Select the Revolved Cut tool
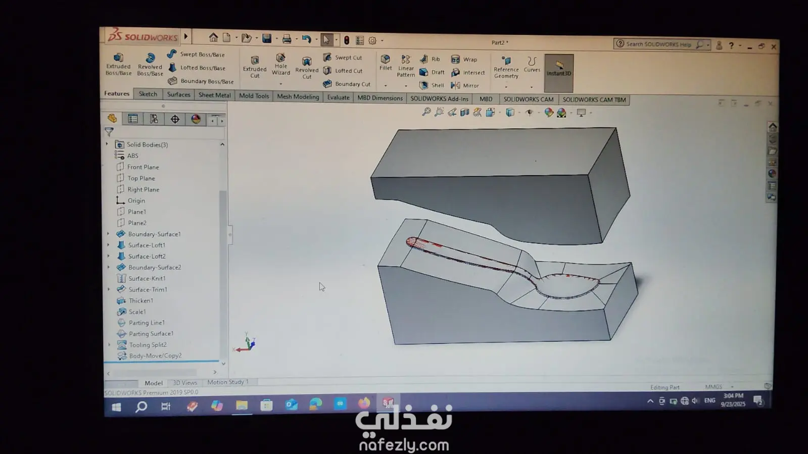808x454 pixels. pos(307,68)
